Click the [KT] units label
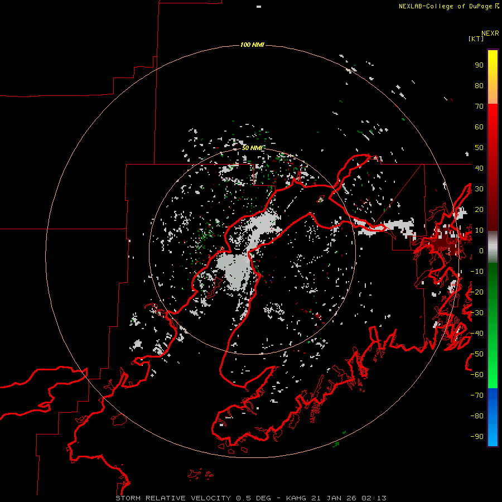 476,38
